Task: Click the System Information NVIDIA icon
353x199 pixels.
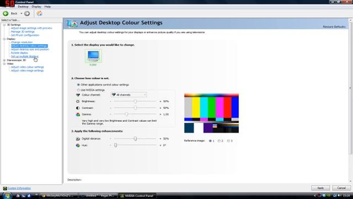Action: tap(5, 188)
